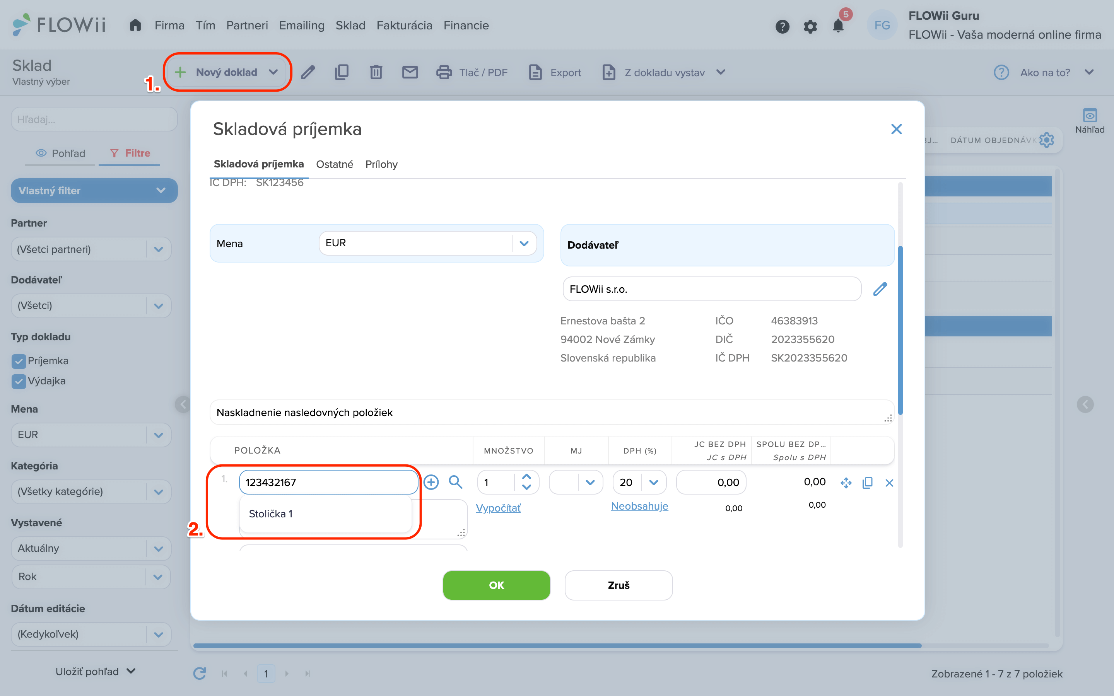Open the Emailing menu
The image size is (1114, 696).
pos(302,25)
